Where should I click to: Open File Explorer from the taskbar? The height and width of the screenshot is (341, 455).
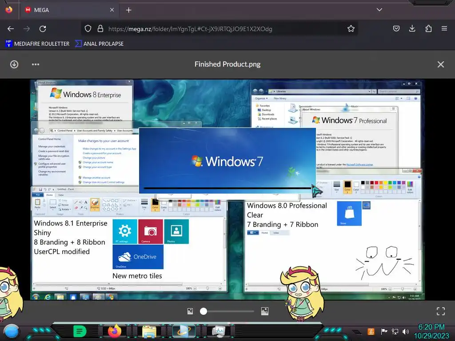149,332
